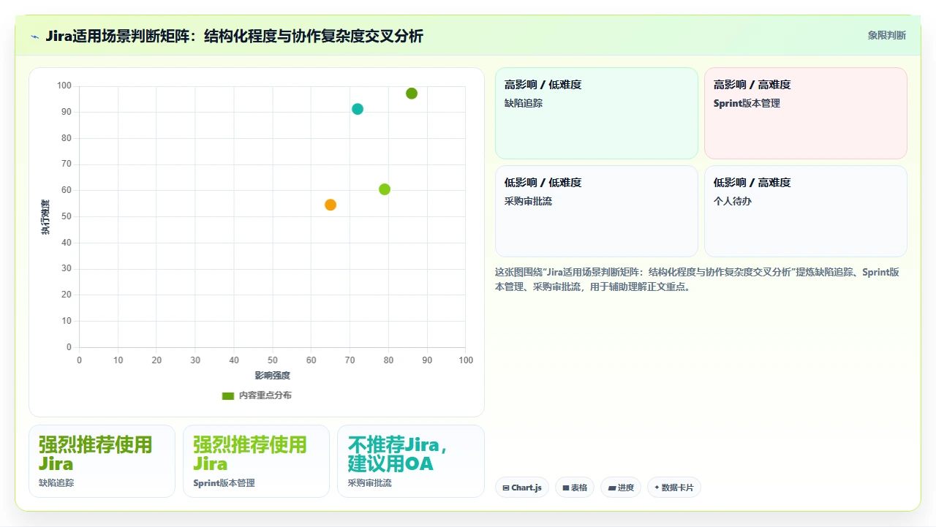Select the teal scatter data point
The image size is (936, 527).
[358, 109]
